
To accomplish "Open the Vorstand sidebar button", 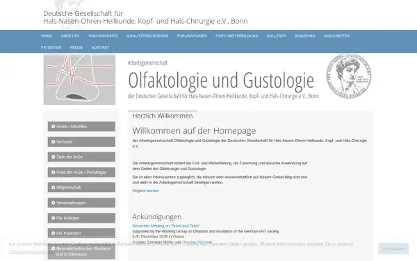I will coord(81,142).
